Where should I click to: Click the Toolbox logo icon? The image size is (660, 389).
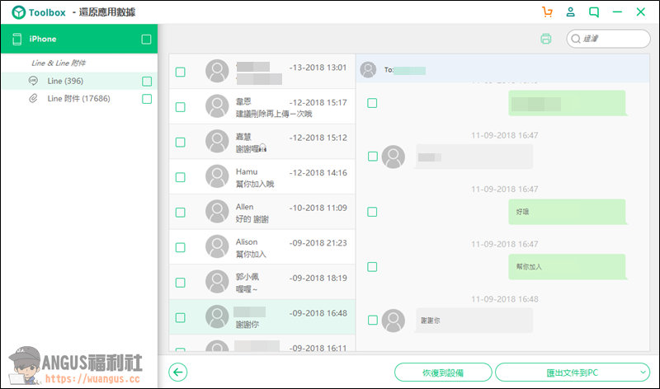pos(18,12)
